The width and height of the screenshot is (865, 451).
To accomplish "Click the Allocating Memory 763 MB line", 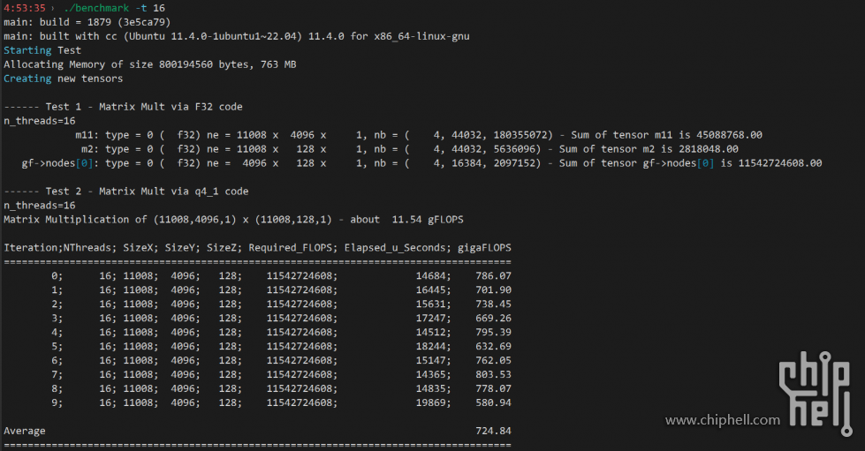I will pyautogui.click(x=150, y=64).
